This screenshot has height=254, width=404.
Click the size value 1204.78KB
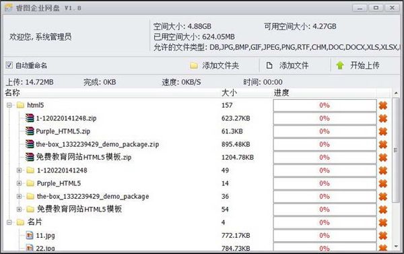238,157
